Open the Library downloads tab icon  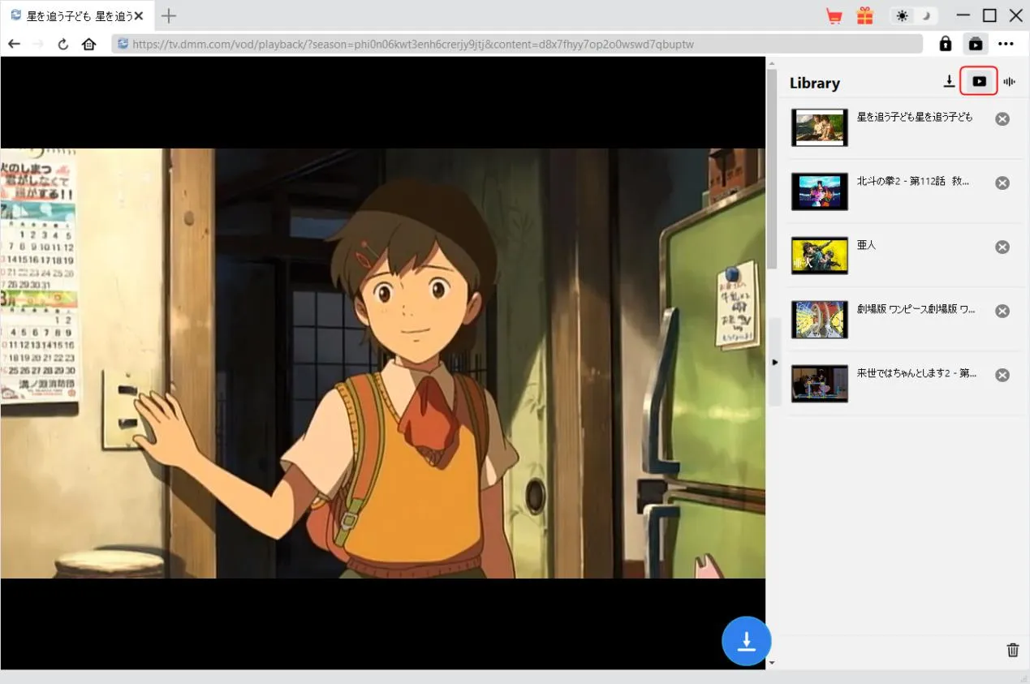(x=949, y=81)
